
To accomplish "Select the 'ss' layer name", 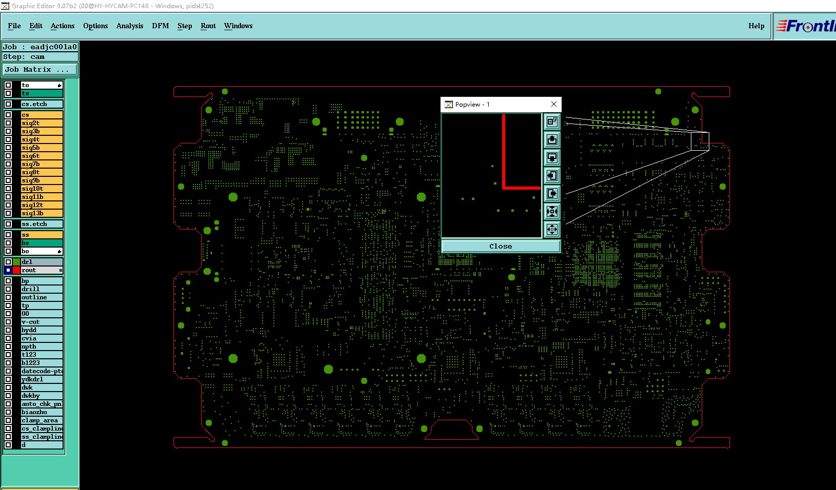I will click(42, 235).
